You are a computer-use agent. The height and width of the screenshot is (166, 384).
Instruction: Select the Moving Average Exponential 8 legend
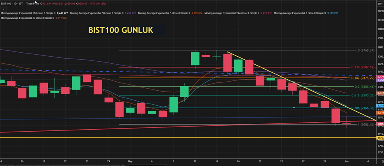point(300,13)
